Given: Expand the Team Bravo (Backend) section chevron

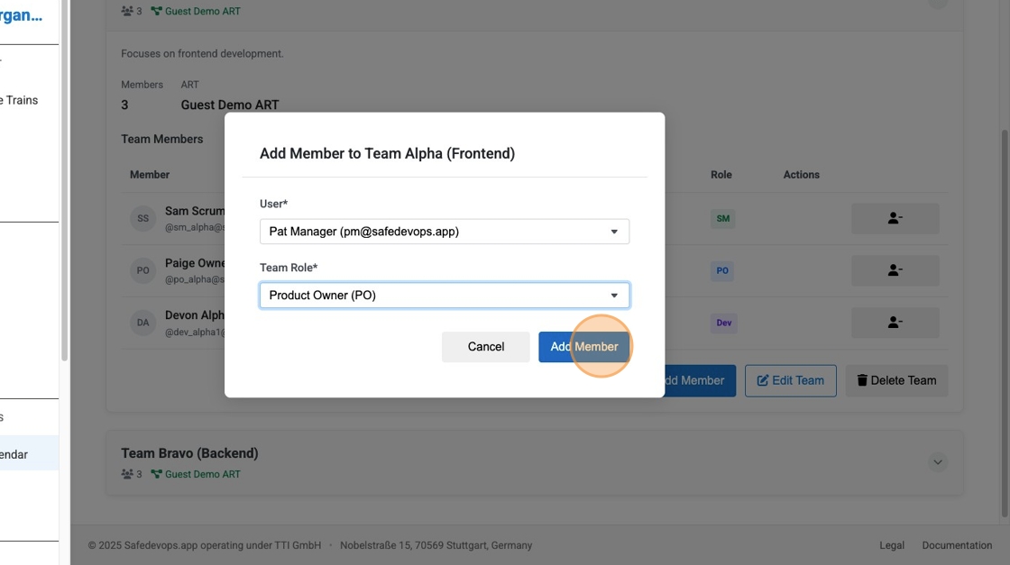Looking at the screenshot, I should (938, 461).
